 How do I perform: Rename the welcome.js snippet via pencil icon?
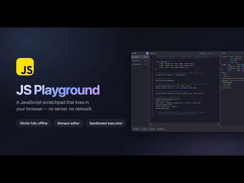(x=144, y=57)
